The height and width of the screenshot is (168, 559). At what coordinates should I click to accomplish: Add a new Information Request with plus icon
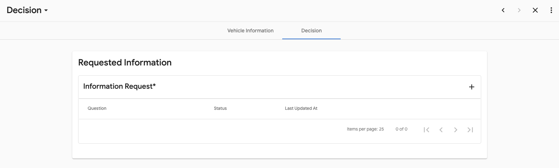472,87
